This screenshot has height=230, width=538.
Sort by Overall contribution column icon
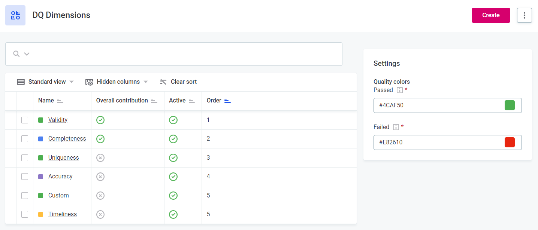154,101
